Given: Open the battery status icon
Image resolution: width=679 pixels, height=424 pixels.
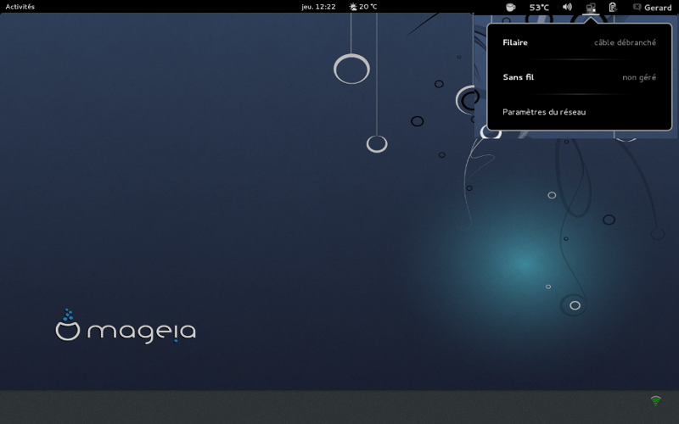Looking at the screenshot, I should point(613,7).
